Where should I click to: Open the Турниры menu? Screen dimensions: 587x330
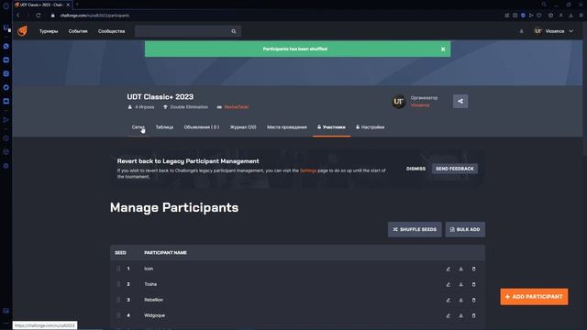(x=49, y=31)
